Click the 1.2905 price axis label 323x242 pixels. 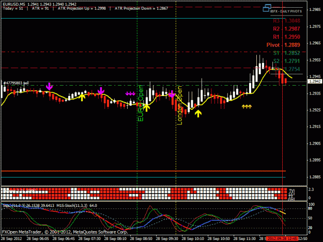tap(315, 143)
